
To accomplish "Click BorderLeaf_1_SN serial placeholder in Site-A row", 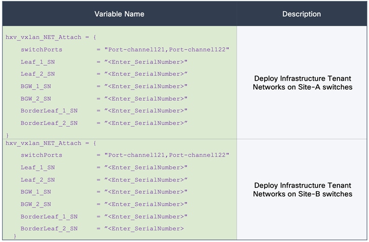I will 146,111.
